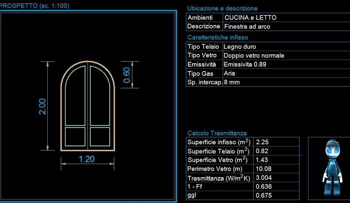The width and height of the screenshot is (350, 203).
Task: Select the 8 mm gap thickness value
Action: [232, 82]
